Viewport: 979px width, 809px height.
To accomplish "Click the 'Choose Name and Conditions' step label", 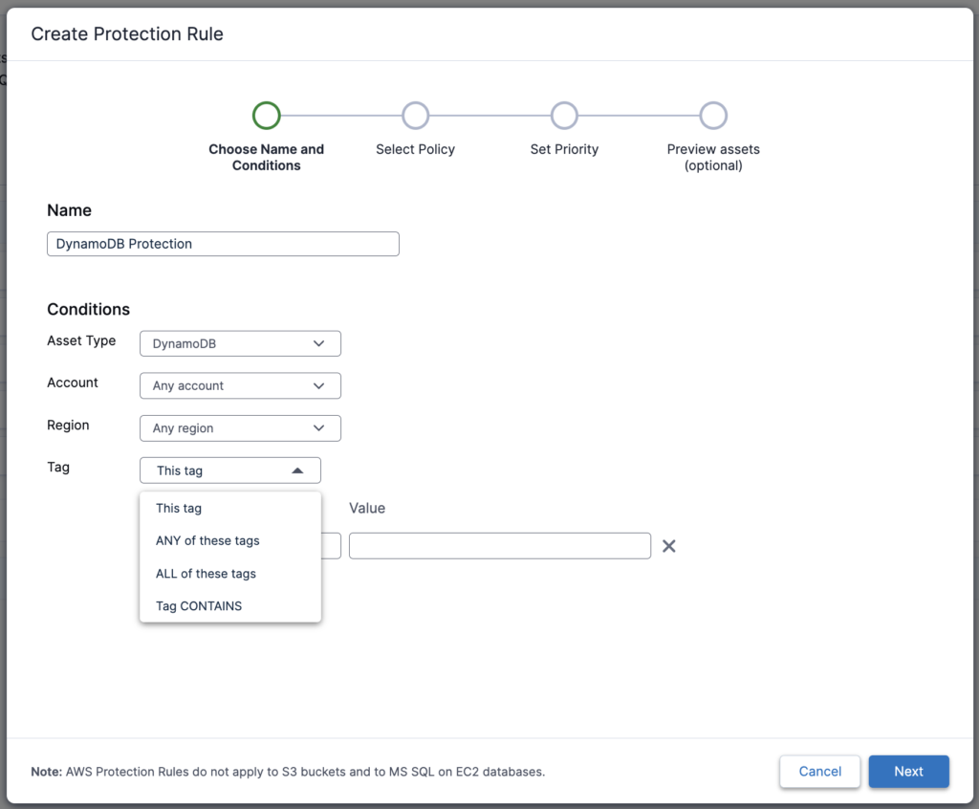I will (267, 158).
